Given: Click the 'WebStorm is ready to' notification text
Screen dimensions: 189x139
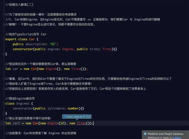Looking at the screenshot, I should [x=160, y=138].
